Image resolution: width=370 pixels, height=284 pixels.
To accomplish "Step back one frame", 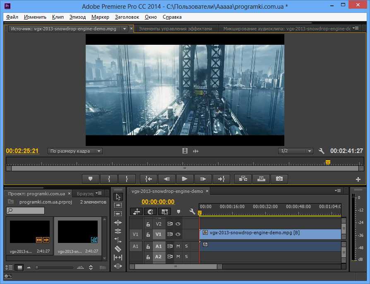I will 167,179.
